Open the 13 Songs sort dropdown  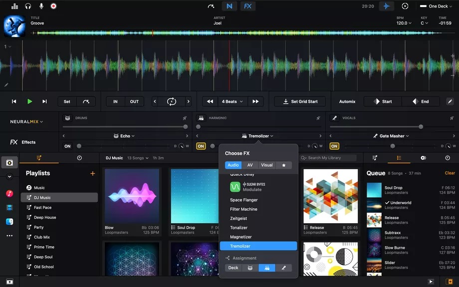138,158
